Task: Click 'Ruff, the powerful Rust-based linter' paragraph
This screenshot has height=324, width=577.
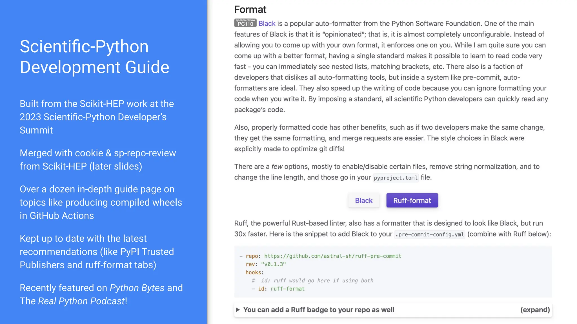Action: (x=392, y=229)
